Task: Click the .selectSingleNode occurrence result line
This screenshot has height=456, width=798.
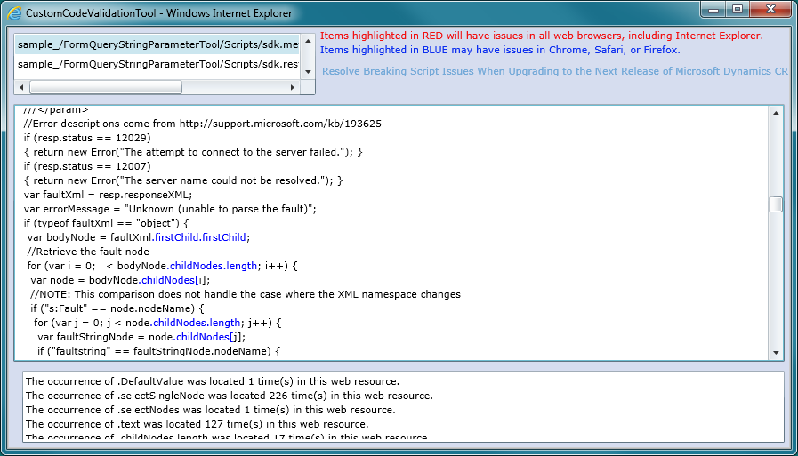Action: pos(229,396)
